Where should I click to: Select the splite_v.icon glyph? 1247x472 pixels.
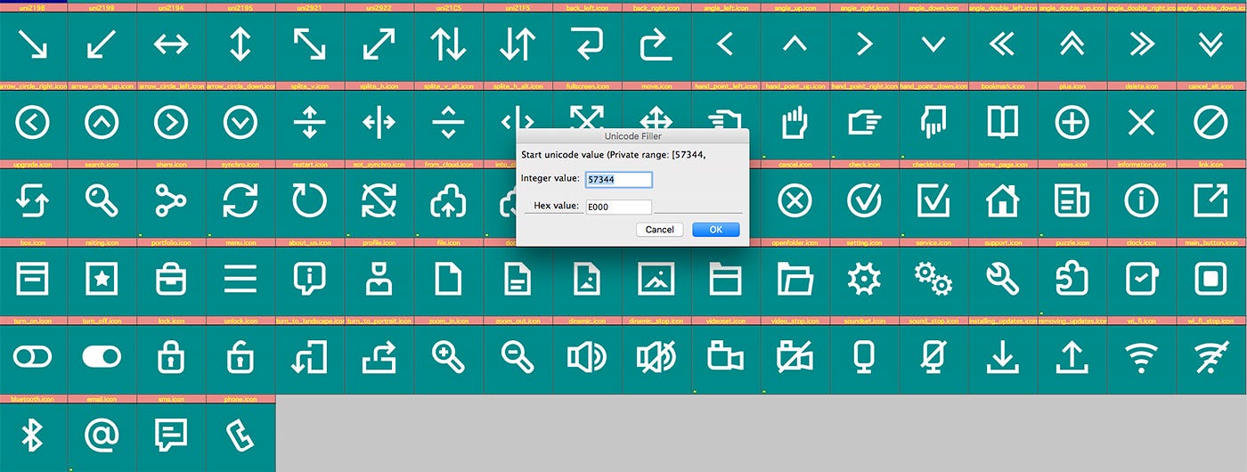click(310, 123)
